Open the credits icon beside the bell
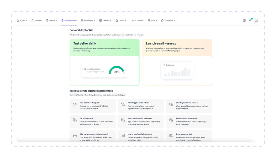 tap(244, 21)
